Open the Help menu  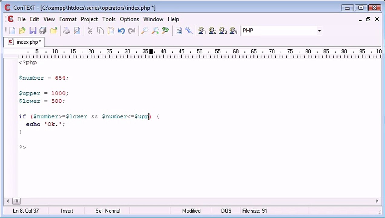click(x=173, y=19)
